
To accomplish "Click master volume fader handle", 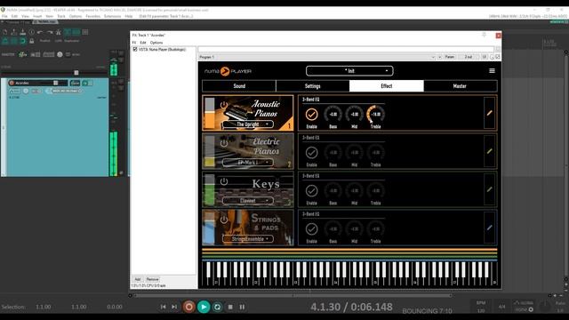I will pos(76,73).
